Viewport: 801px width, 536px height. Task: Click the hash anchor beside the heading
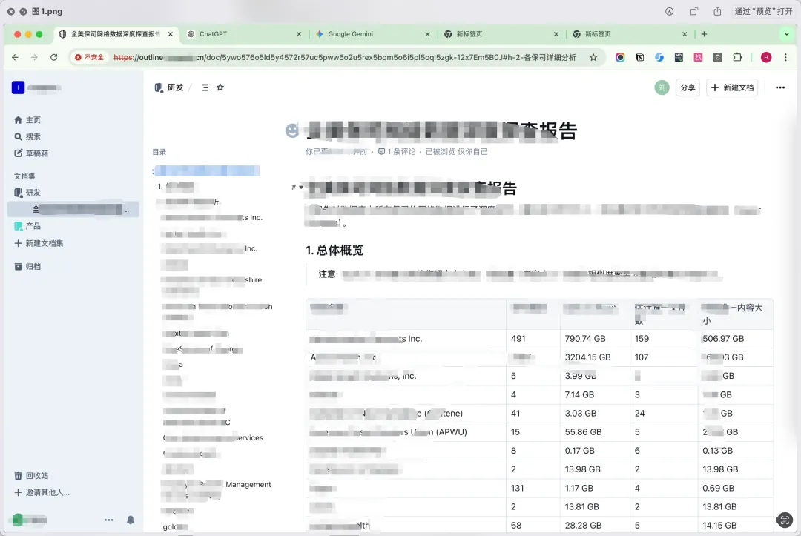(293, 188)
